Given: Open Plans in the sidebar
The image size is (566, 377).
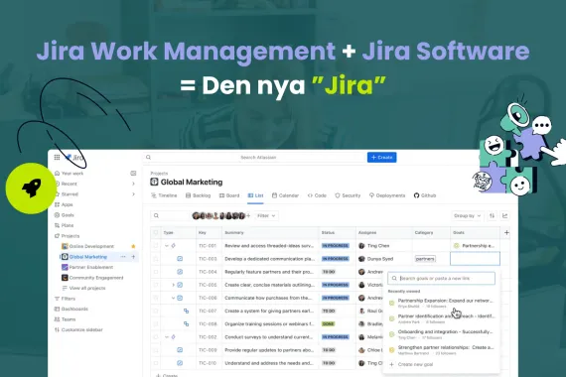Looking at the screenshot, I should 64,225.
